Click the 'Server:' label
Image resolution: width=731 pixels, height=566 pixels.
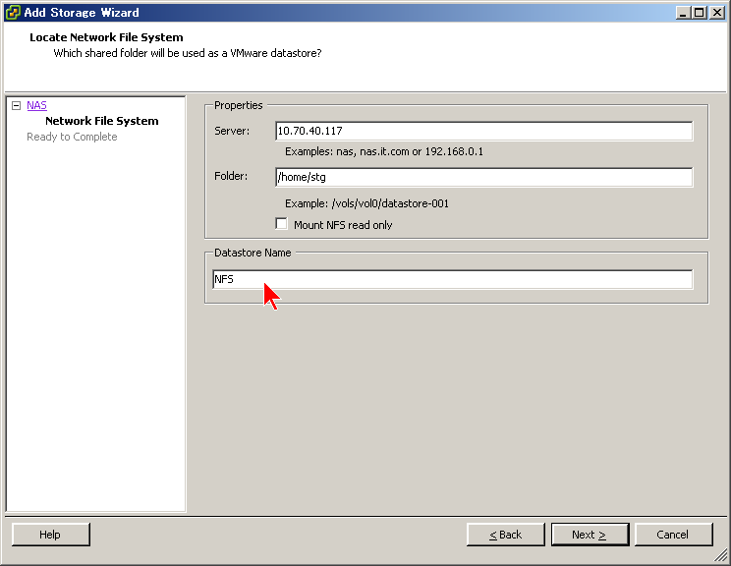tap(232, 131)
